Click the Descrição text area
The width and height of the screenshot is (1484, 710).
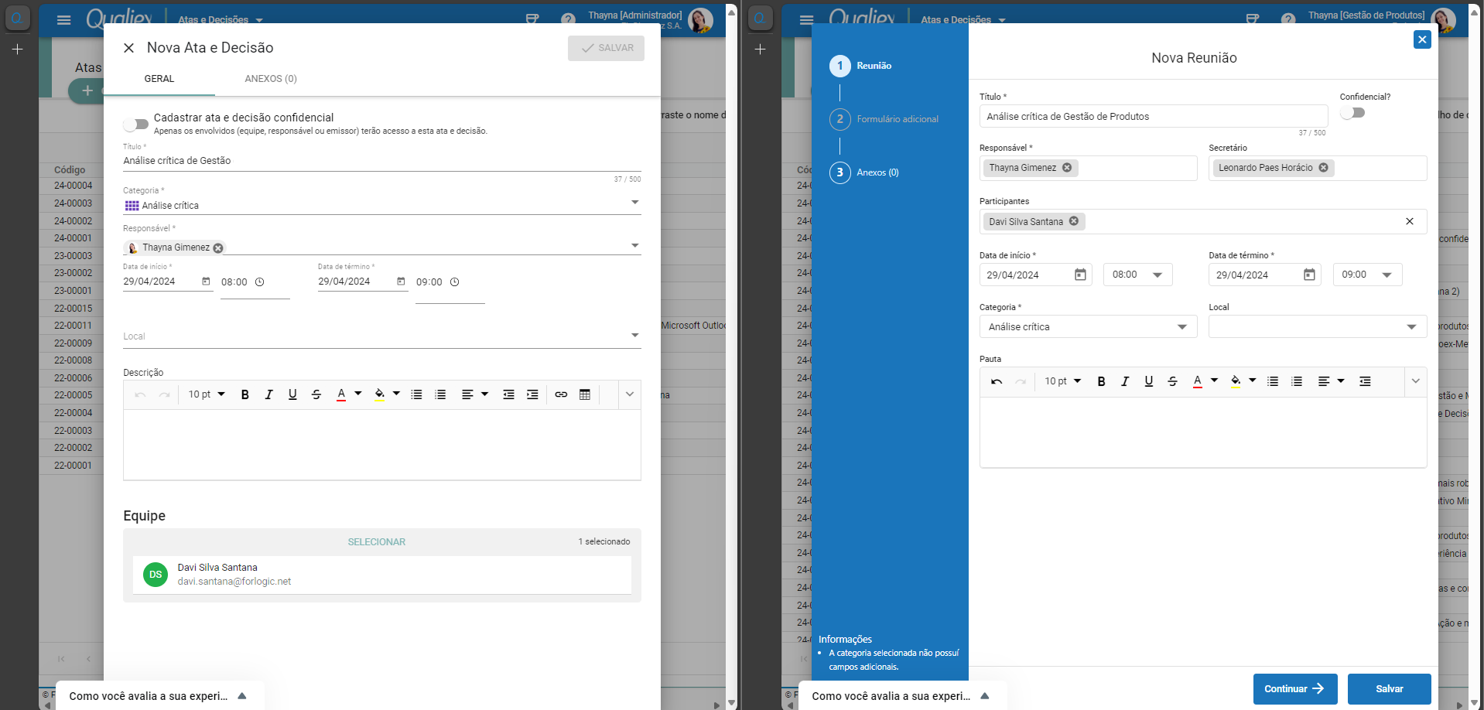click(382, 445)
